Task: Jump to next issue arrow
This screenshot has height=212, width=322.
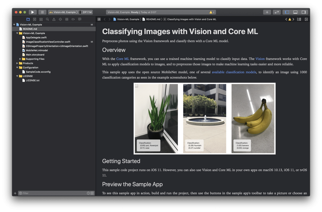Action: click(293, 19)
